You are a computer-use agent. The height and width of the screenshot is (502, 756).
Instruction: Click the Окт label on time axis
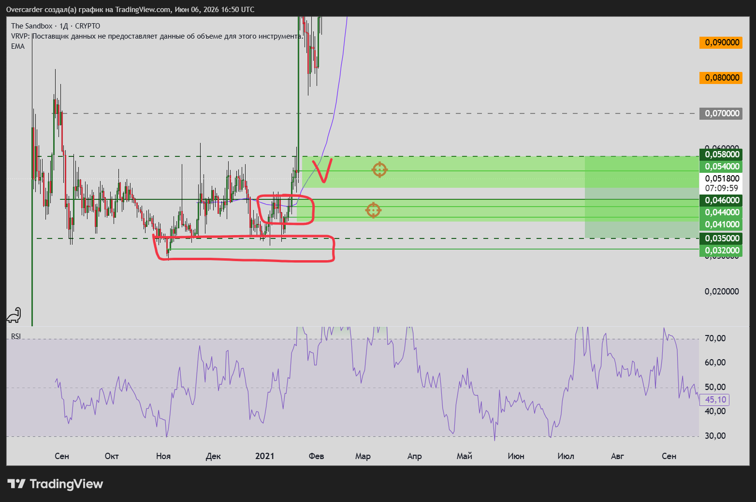tap(112, 456)
